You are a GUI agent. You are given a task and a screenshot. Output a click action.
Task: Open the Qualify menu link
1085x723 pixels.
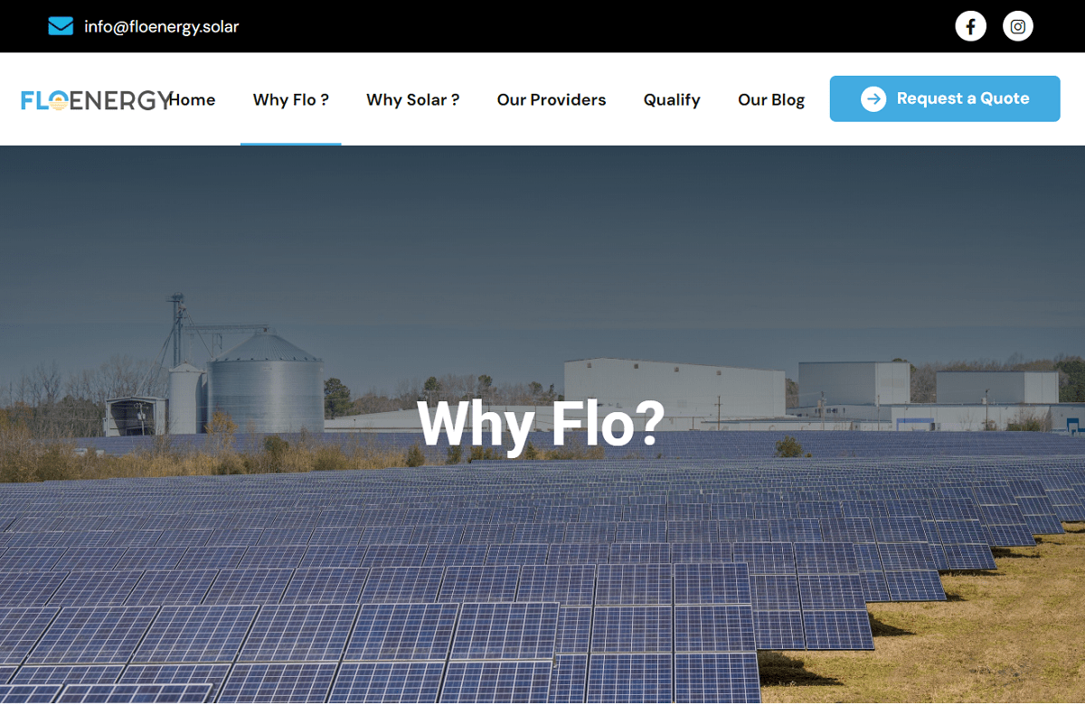672,99
